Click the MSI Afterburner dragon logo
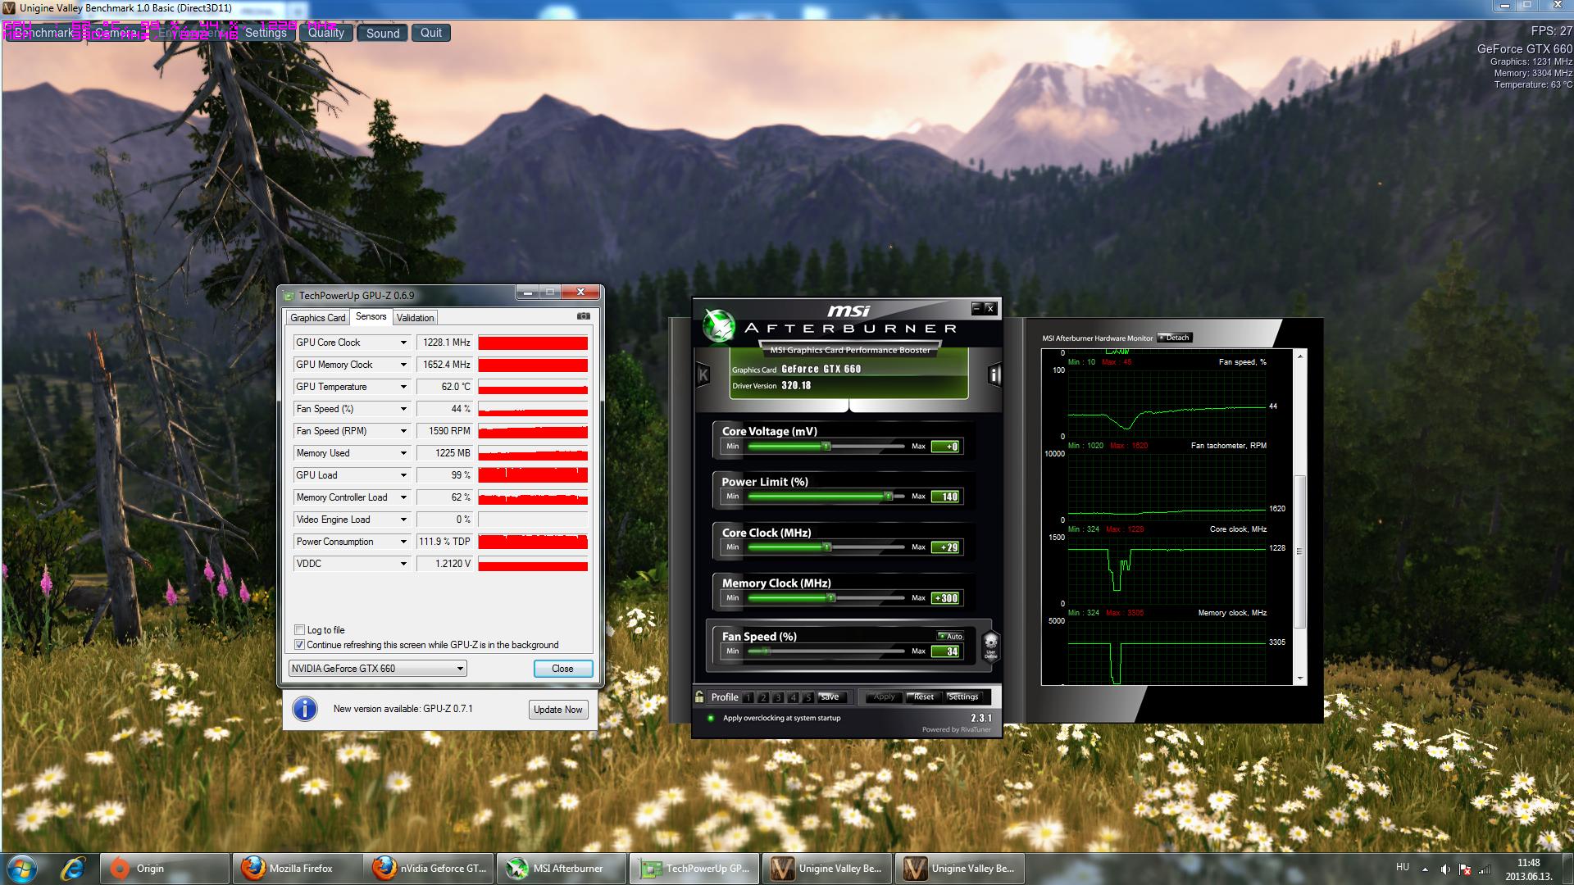The height and width of the screenshot is (885, 1574). coord(719,326)
